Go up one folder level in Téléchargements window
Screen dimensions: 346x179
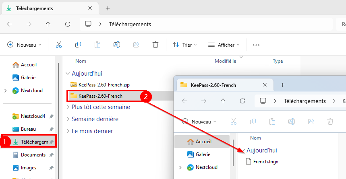[x=48, y=24]
